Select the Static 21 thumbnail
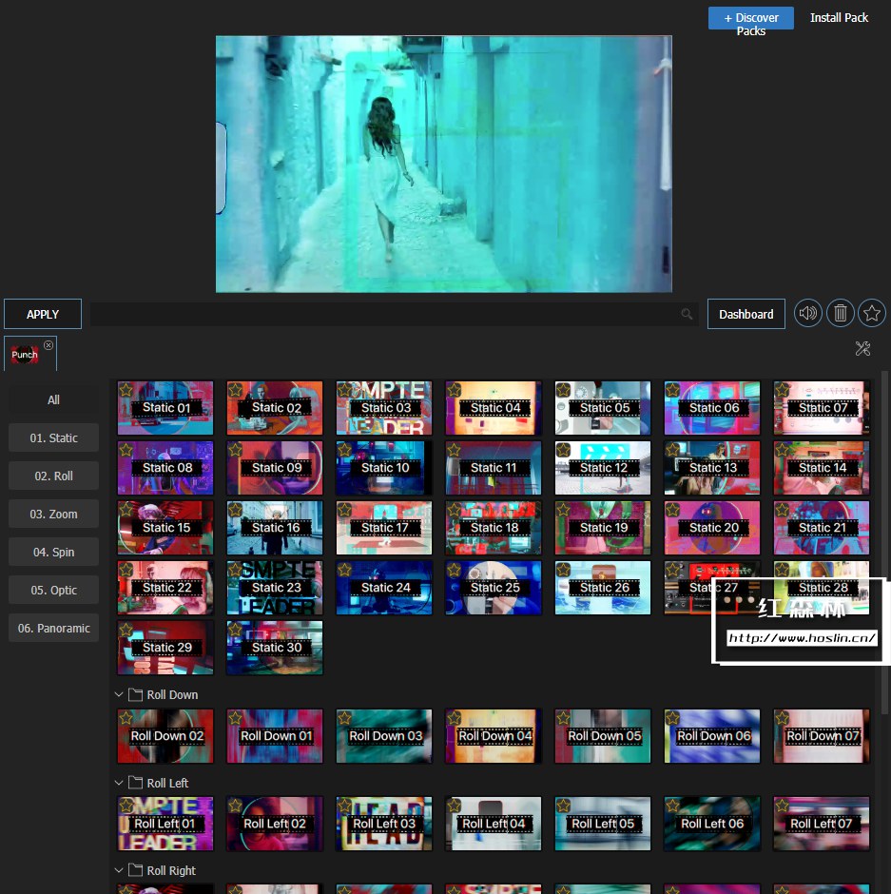 coord(822,528)
